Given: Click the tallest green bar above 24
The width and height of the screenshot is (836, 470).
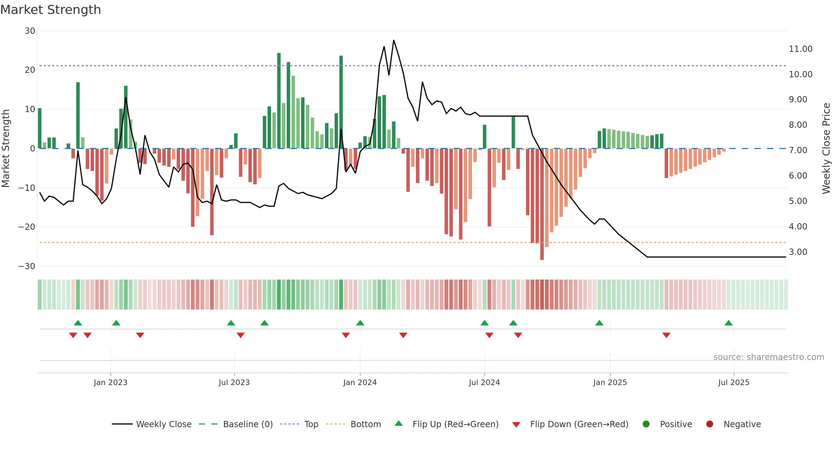Looking at the screenshot, I should [279, 101].
